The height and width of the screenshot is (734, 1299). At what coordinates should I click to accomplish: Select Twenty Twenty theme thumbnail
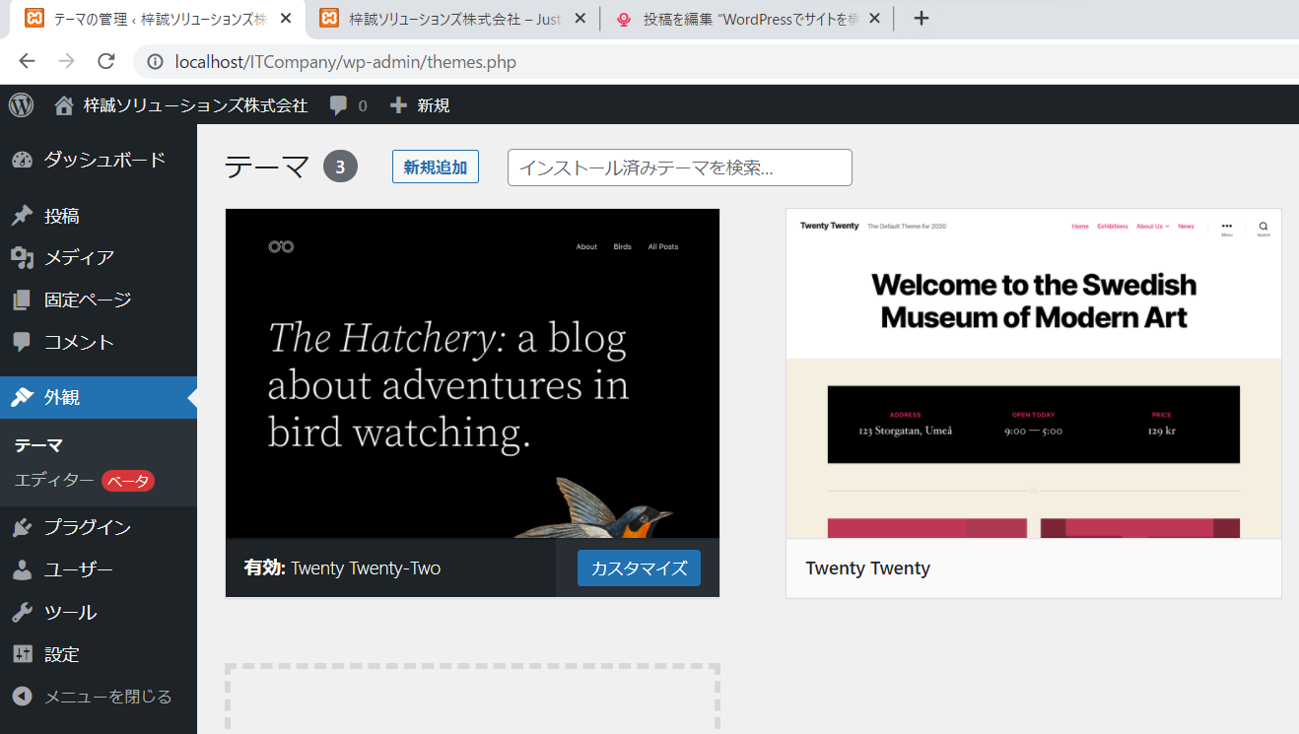point(1033,374)
